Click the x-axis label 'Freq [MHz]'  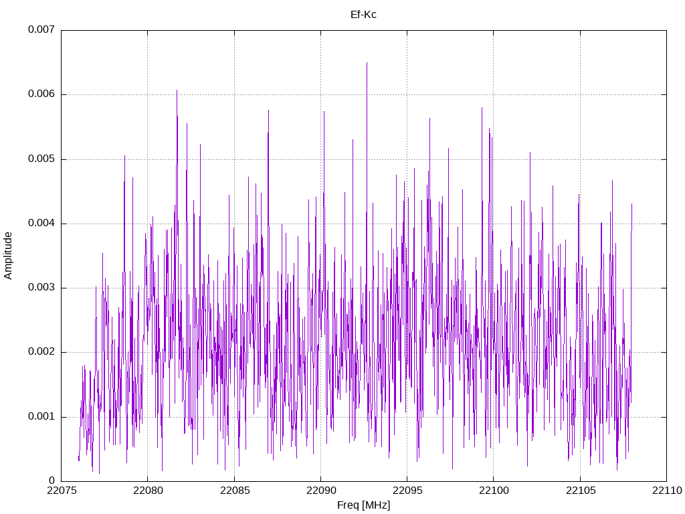(x=363, y=505)
